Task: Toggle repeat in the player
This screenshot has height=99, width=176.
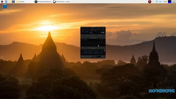Action: (x=100, y=35)
